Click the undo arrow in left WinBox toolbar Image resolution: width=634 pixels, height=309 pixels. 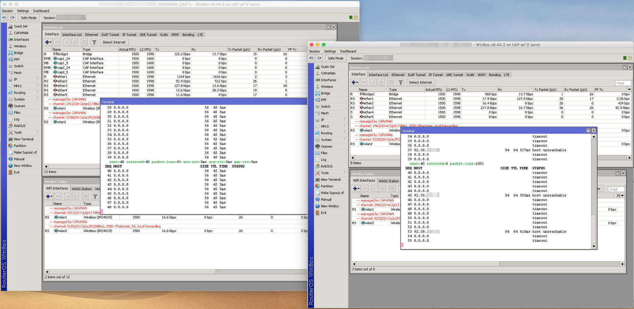[4, 18]
